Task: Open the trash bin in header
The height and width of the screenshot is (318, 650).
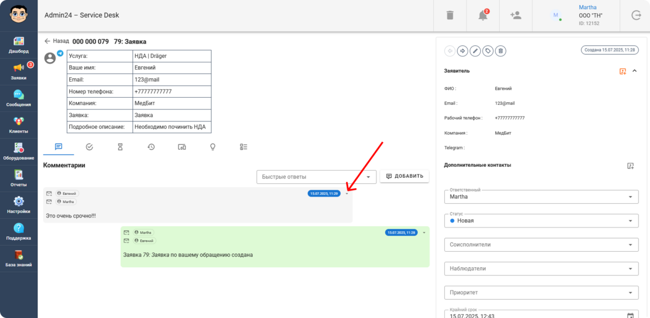Action: tap(450, 15)
